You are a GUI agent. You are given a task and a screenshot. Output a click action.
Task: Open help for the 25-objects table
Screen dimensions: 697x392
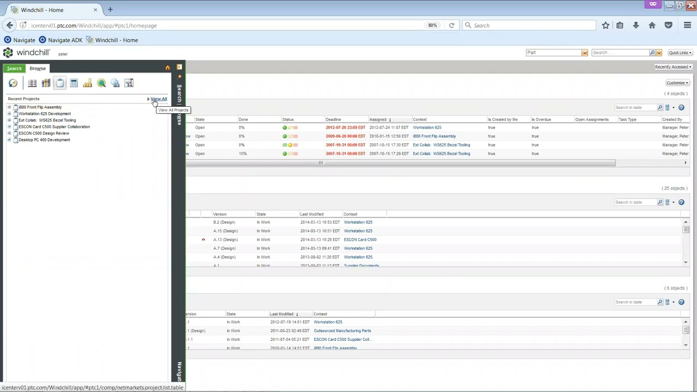coord(681,203)
